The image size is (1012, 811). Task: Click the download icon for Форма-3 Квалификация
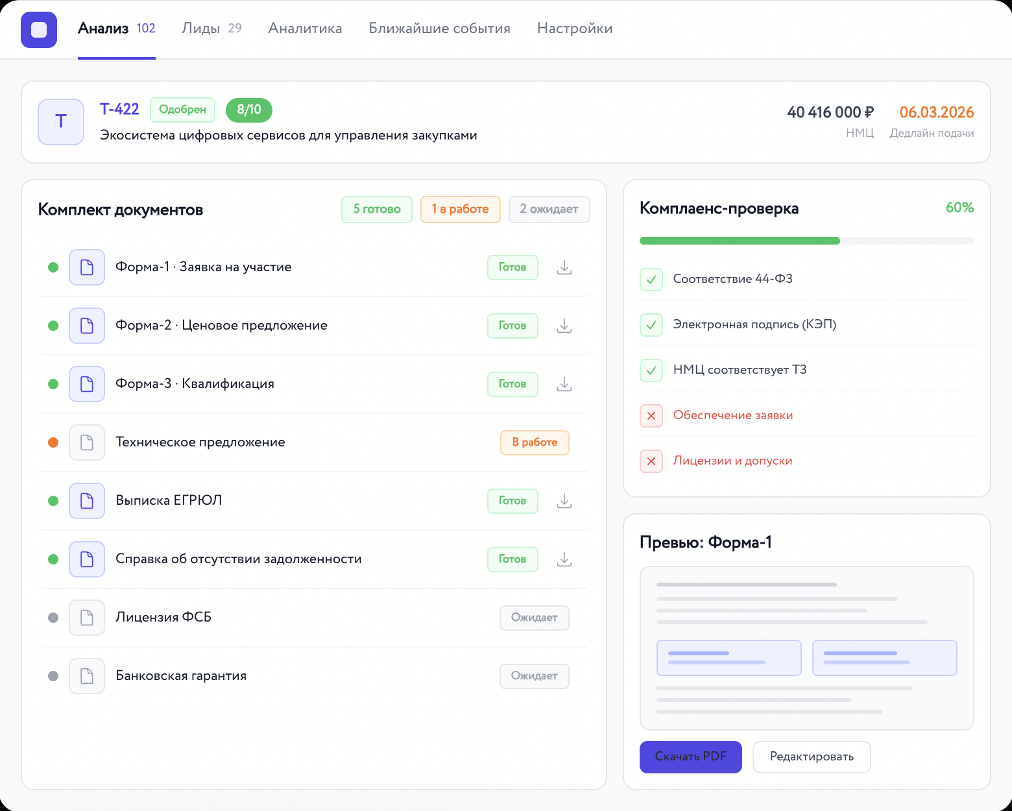(x=564, y=384)
